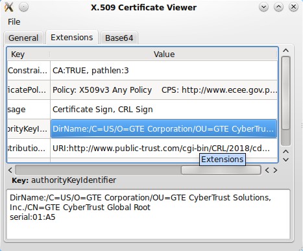Select the public-trust.com URI value cell
Image resolution: width=303 pixels, height=251 pixels.
pyautogui.click(x=164, y=149)
